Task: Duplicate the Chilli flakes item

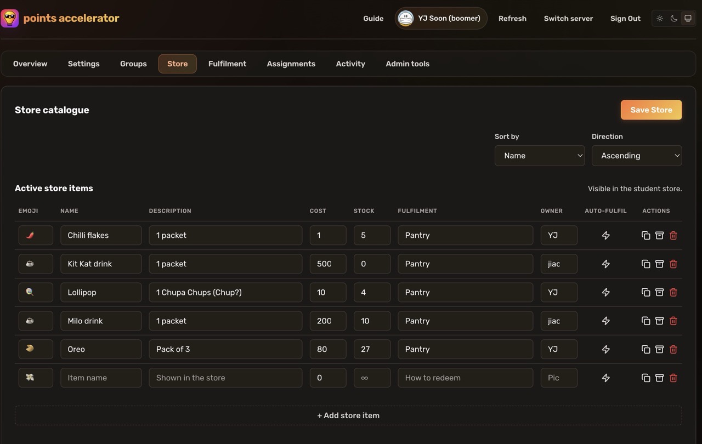Action: point(646,235)
